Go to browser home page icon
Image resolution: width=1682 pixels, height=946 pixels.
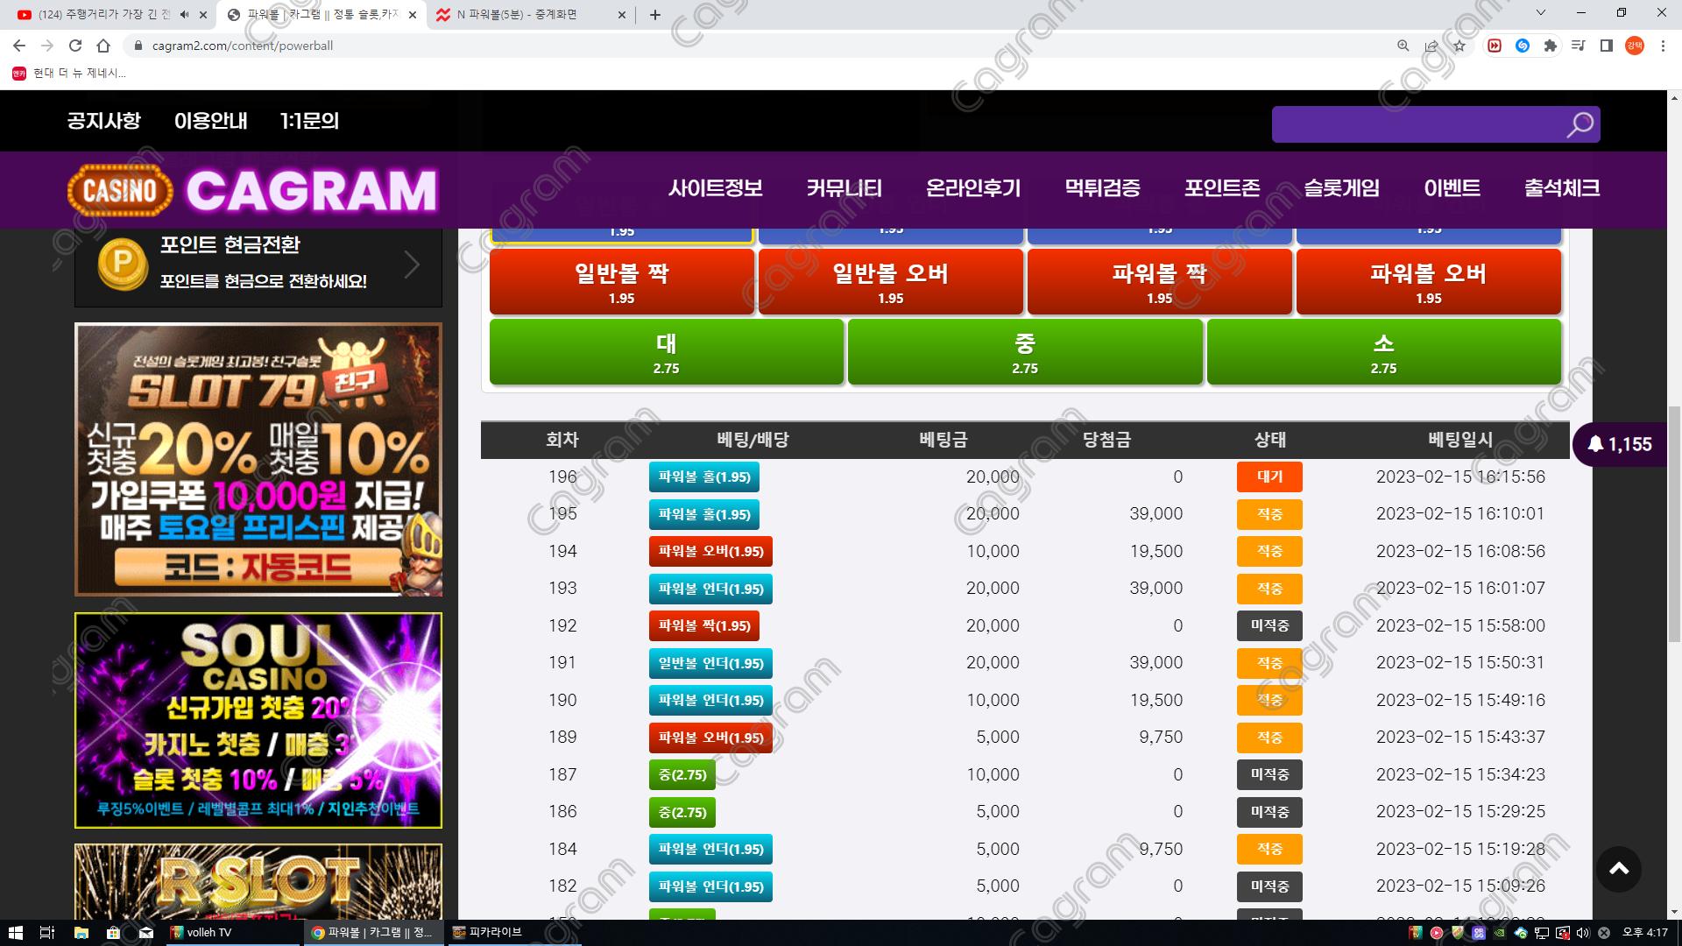click(103, 46)
